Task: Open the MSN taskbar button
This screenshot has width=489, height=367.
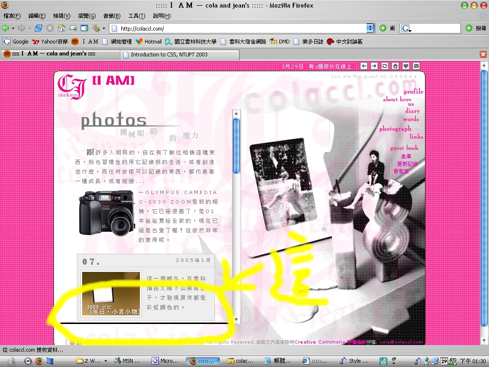Action: (x=128, y=361)
